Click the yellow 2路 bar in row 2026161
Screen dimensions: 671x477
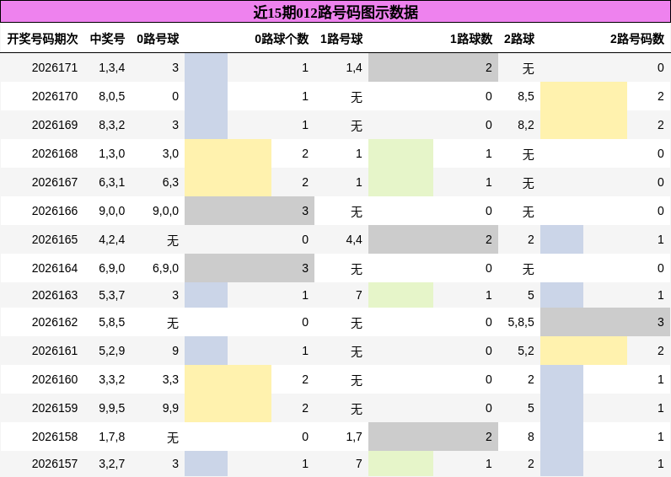(x=583, y=351)
